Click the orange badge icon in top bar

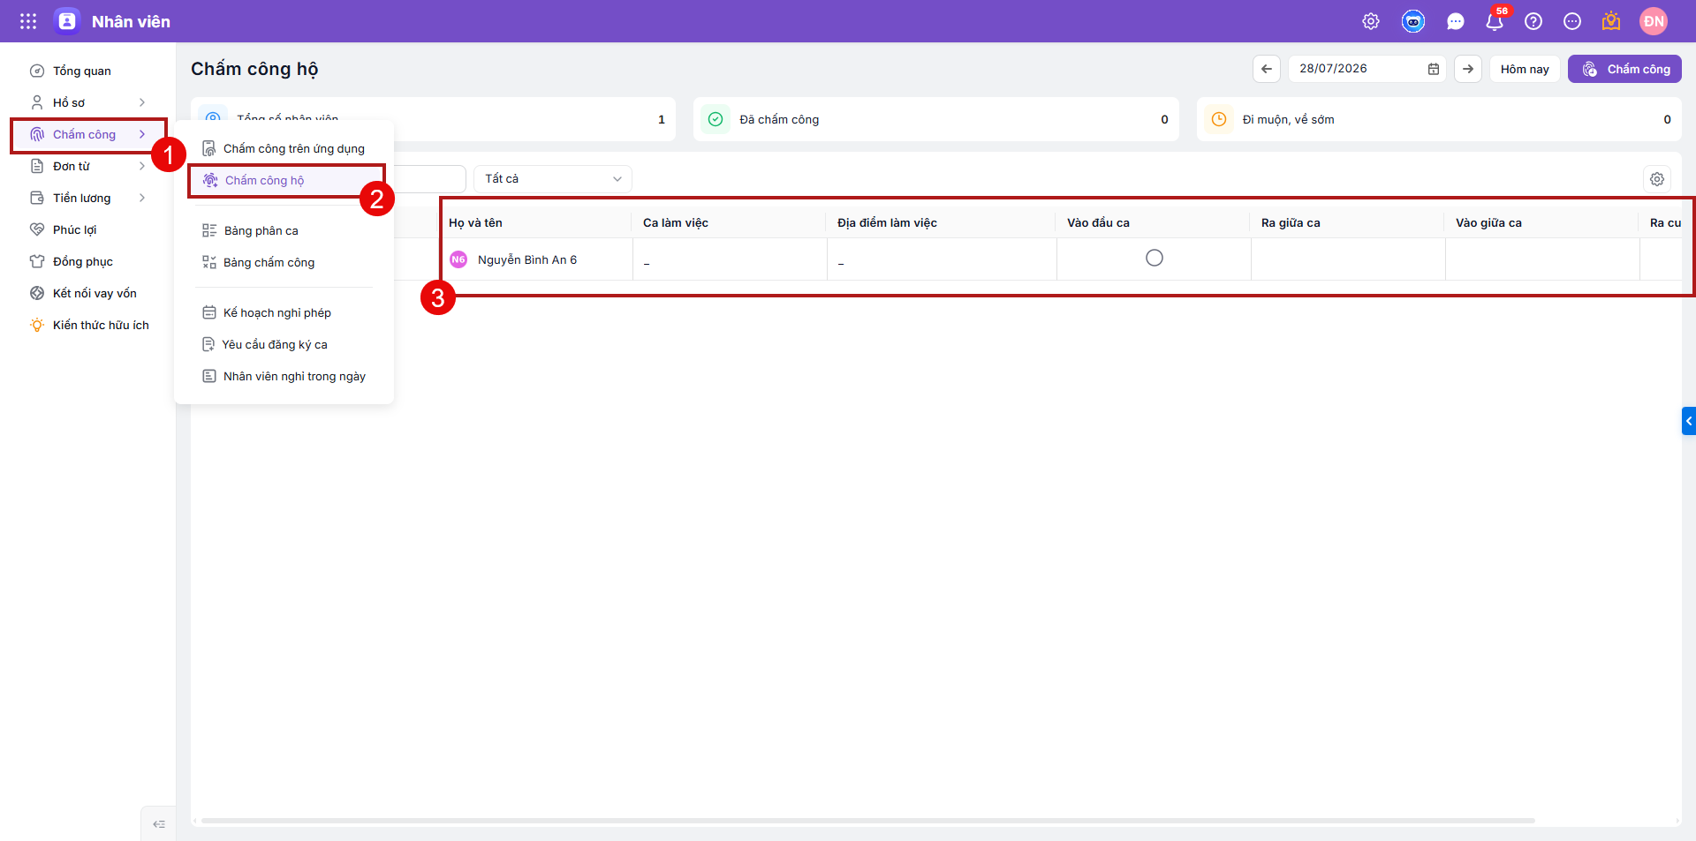1611,21
